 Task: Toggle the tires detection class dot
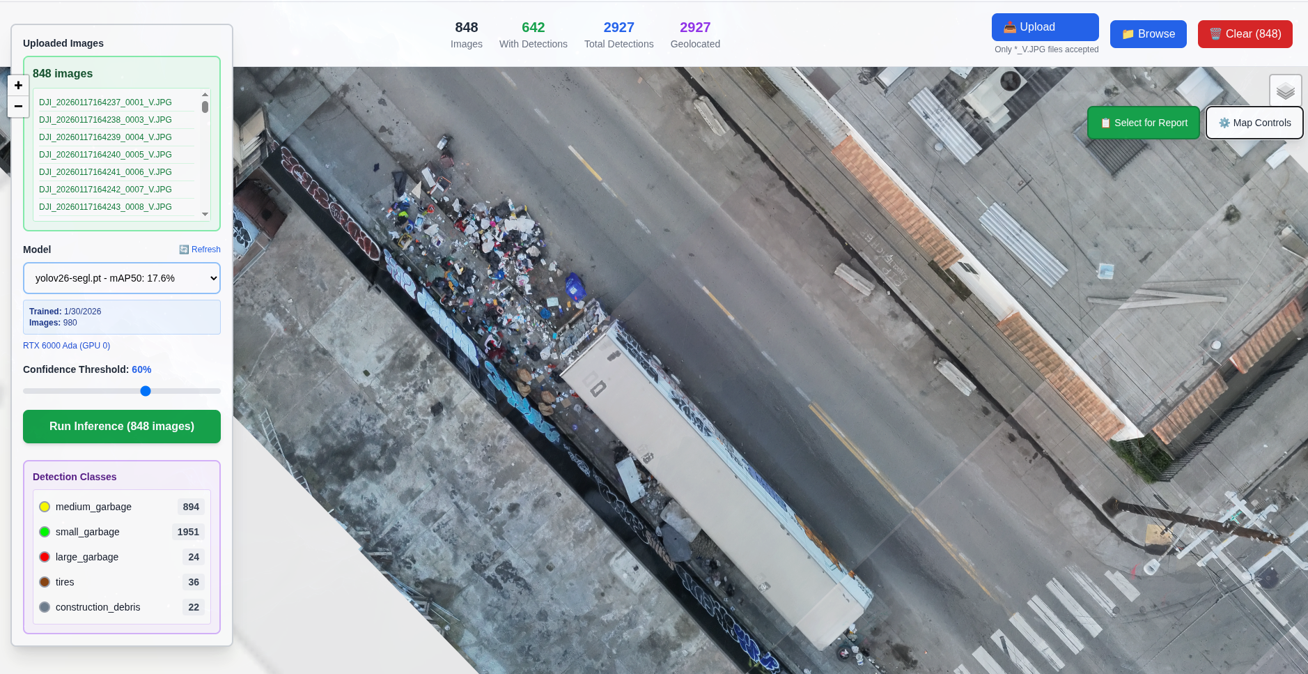45,582
